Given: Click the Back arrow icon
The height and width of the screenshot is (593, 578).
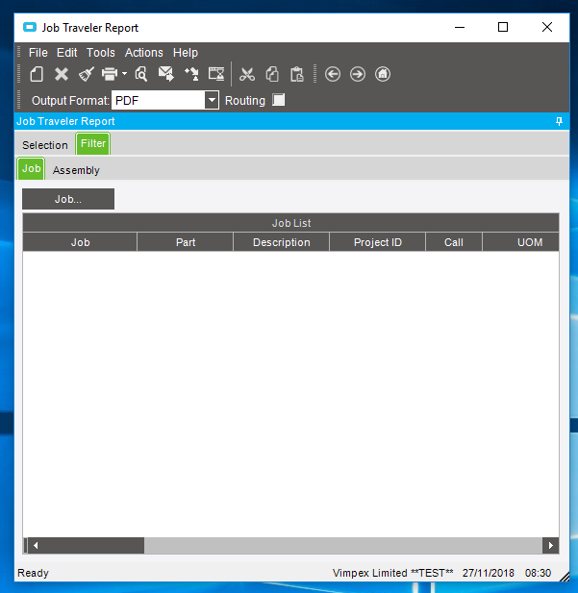Looking at the screenshot, I should tap(333, 74).
